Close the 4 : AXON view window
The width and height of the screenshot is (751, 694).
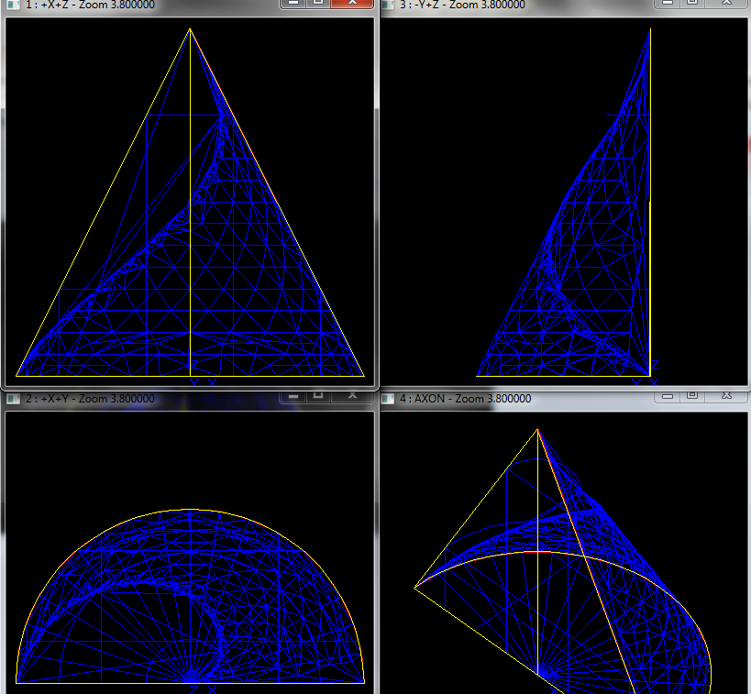tap(726, 396)
